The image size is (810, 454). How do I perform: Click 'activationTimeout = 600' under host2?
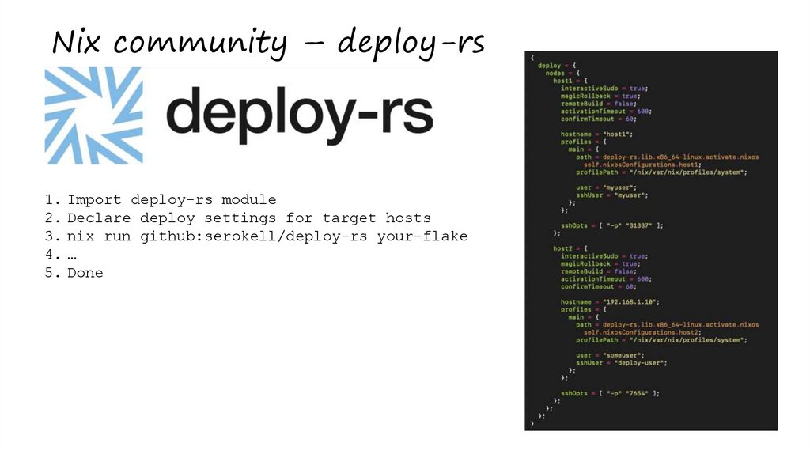tap(607, 279)
